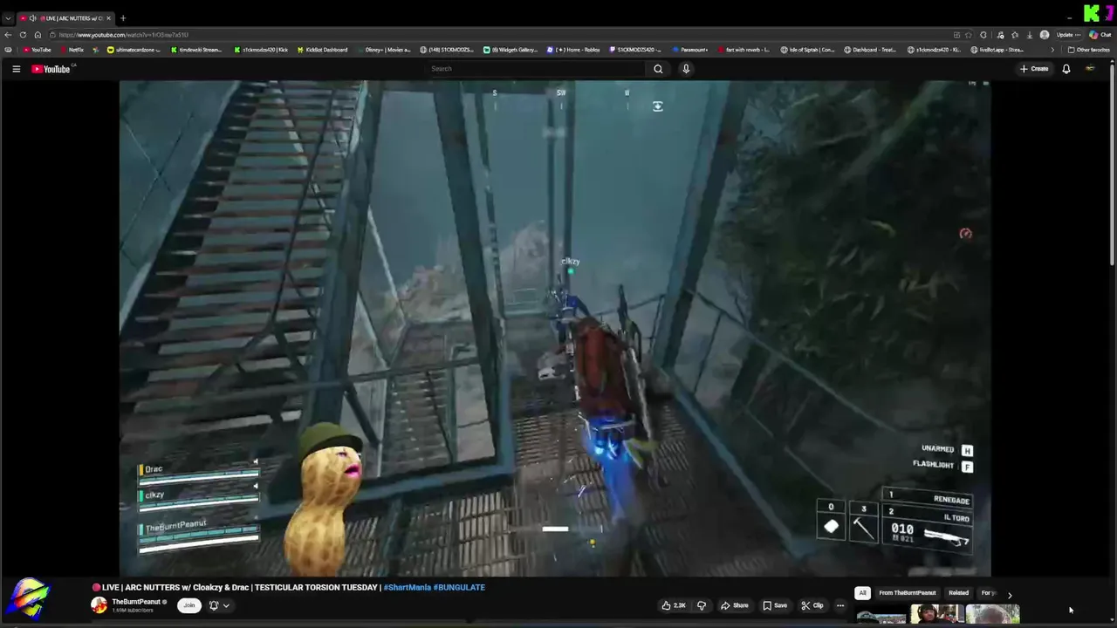
Task: Click the YouTube search input field
Action: click(x=537, y=69)
